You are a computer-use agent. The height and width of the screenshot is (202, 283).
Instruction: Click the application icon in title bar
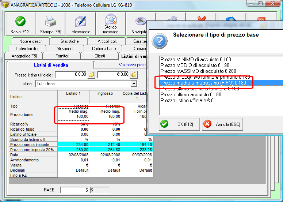[x=5, y=5]
